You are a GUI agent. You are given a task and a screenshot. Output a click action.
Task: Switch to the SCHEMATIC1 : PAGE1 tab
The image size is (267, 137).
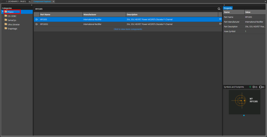tap(16, 1)
